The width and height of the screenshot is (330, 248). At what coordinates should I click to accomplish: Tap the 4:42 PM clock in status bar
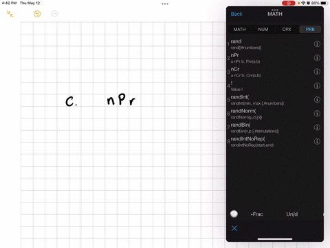tap(9, 3)
